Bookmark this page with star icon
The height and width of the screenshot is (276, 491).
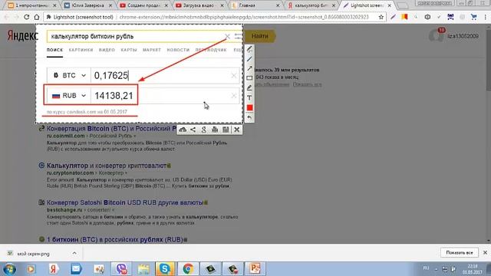(x=381, y=17)
